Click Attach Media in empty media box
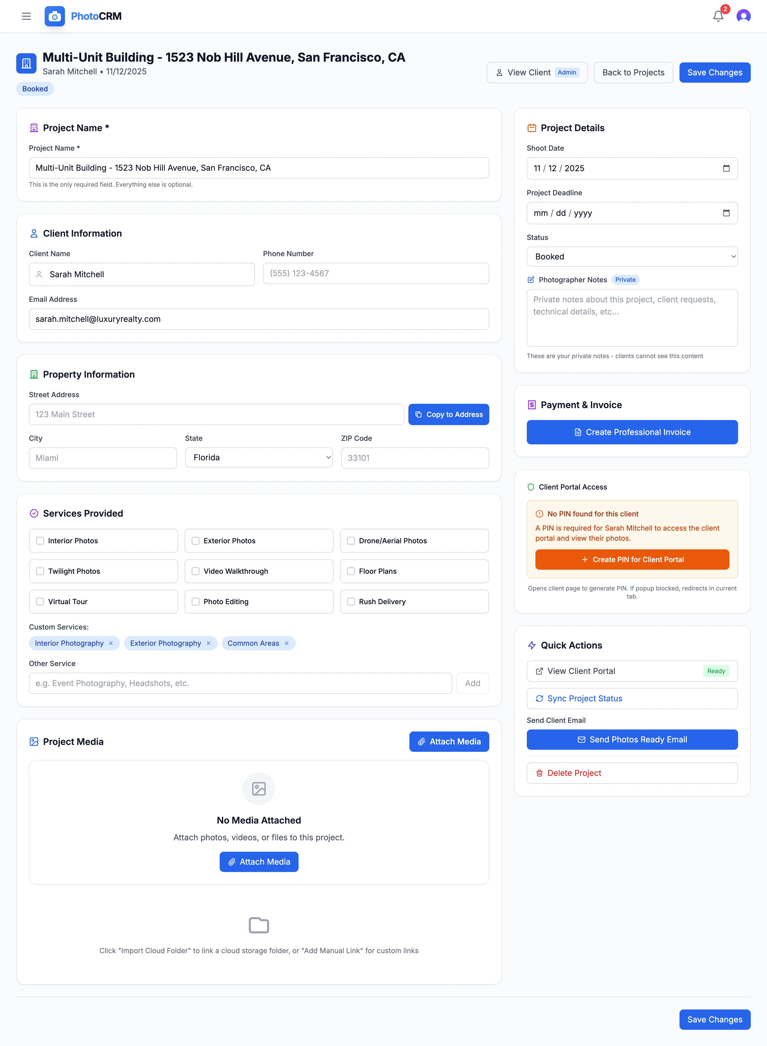Screen dimensions: 767x1046 [259, 862]
